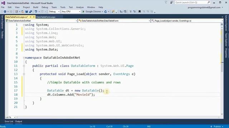This screenshot has height=128, width=229.
Task: Click the Find in Files toolbar icon
Action: 113,11
